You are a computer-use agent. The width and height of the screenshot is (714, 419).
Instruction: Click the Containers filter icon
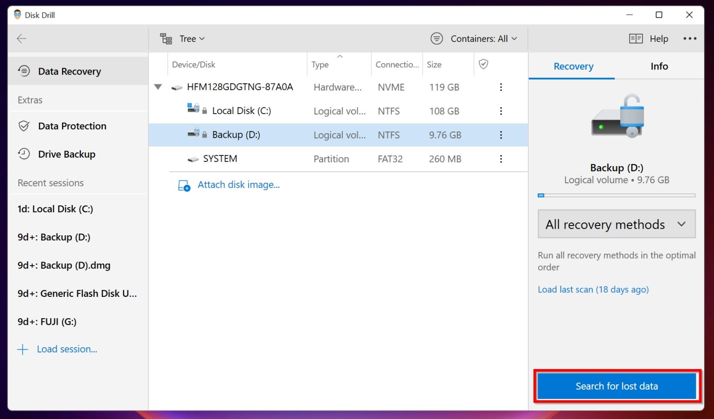click(436, 38)
